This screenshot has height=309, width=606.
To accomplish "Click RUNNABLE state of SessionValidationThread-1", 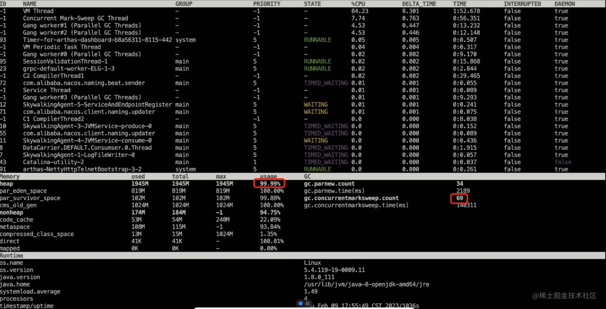I will pyautogui.click(x=317, y=61).
